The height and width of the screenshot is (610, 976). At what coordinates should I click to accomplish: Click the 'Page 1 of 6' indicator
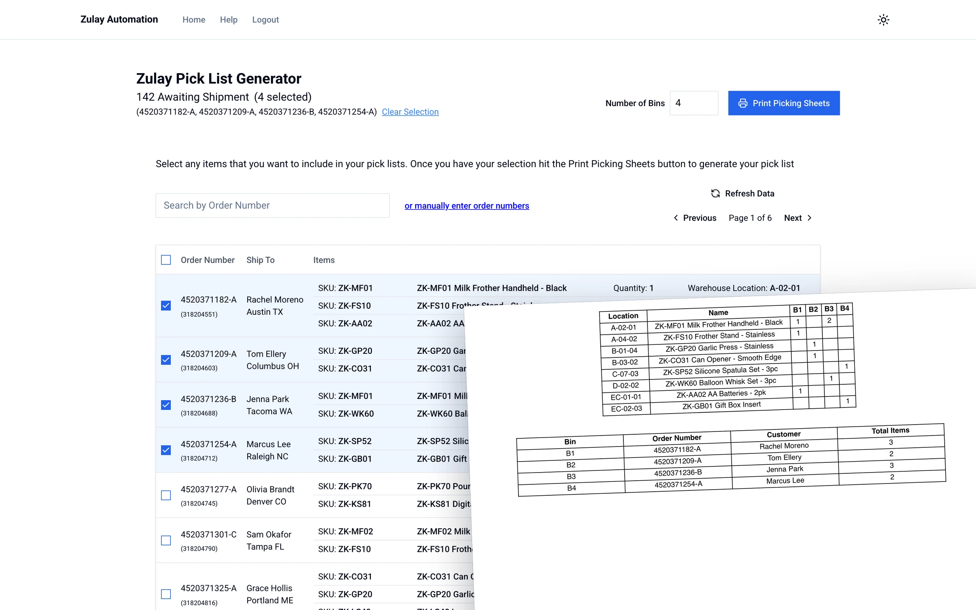(x=750, y=218)
